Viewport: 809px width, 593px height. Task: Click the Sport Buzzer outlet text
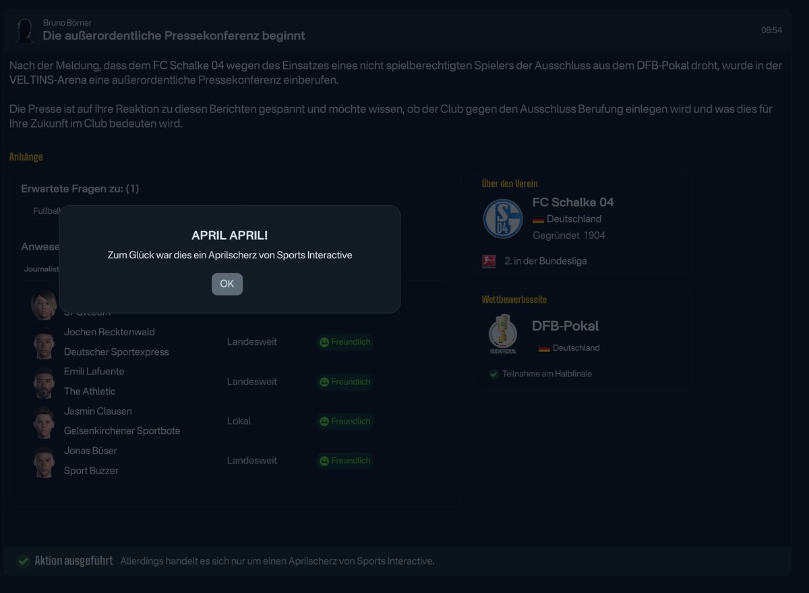(x=91, y=471)
